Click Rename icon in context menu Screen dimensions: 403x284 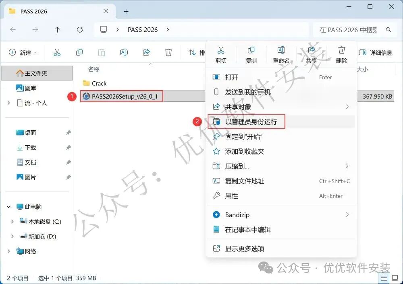(281, 50)
